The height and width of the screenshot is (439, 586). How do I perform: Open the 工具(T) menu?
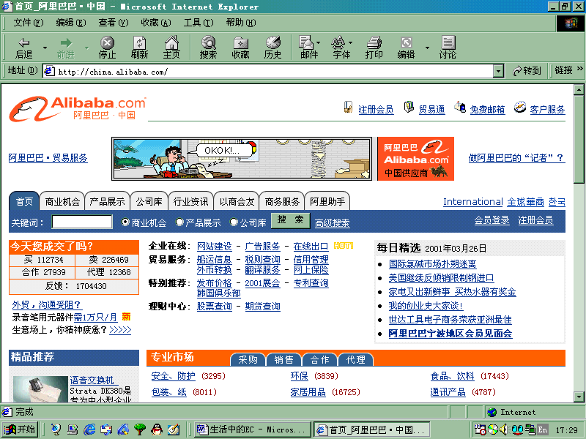[x=198, y=23]
